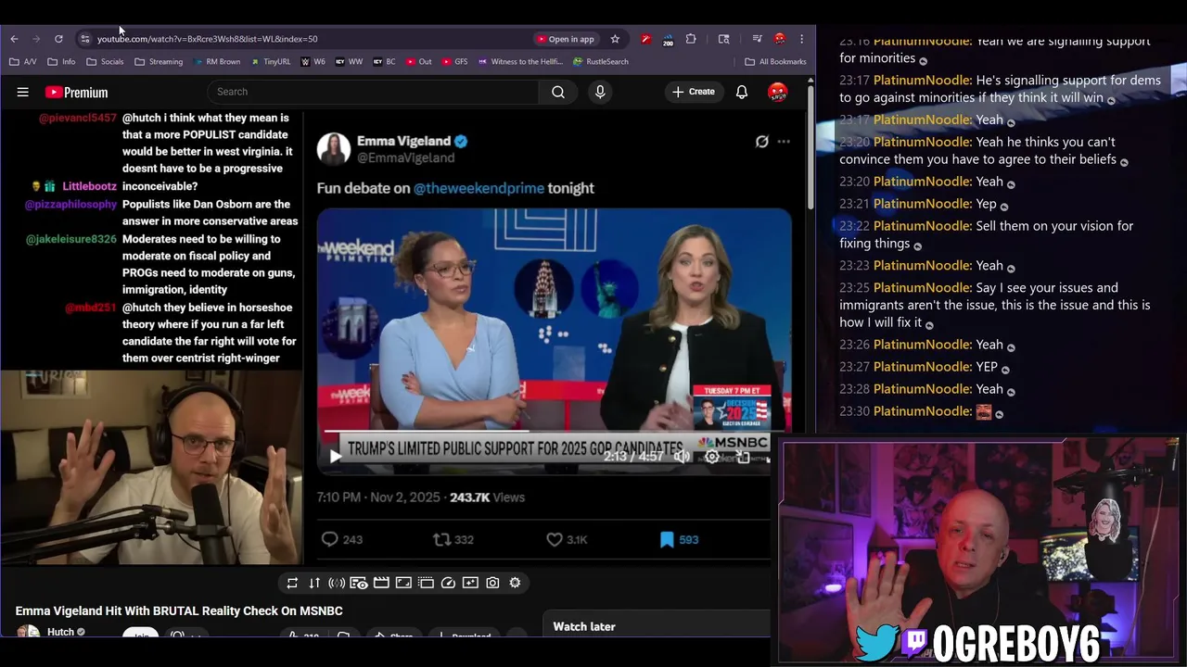Screen dimensions: 1187x667
Task: Open the site information icon beside the URL
Action: pos(85,39)
